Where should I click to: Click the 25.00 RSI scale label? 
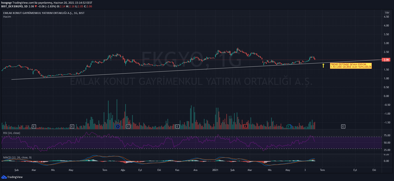tap(386, 150)
